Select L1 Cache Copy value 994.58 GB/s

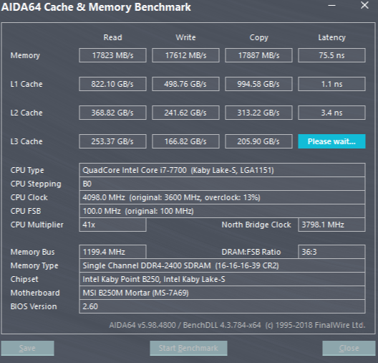pyautogui.click(x=258, y=84)
